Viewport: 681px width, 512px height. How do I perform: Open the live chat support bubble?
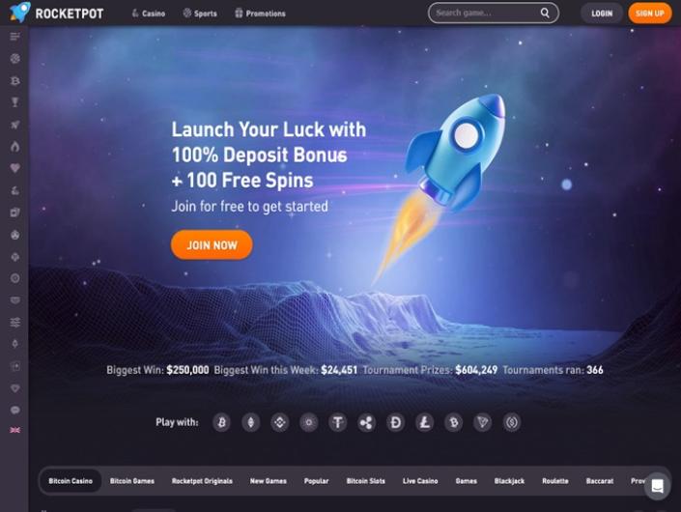point(657,486)
